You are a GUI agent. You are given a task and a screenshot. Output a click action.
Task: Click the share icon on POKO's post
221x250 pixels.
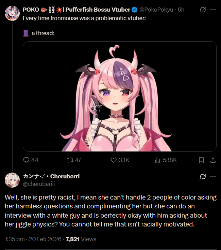coord(213,160)
